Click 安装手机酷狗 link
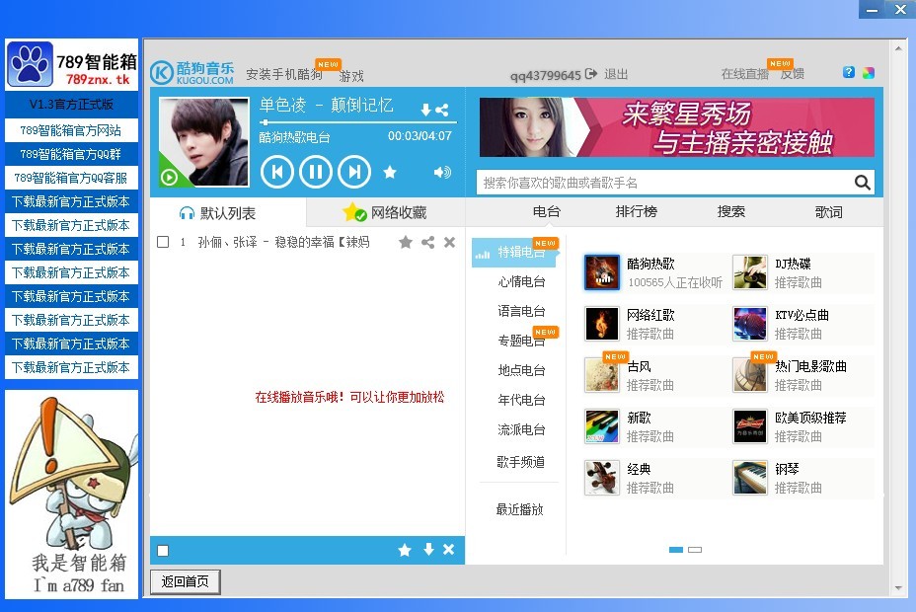Viewport: 916px width, 612px height. click(284, 74)
